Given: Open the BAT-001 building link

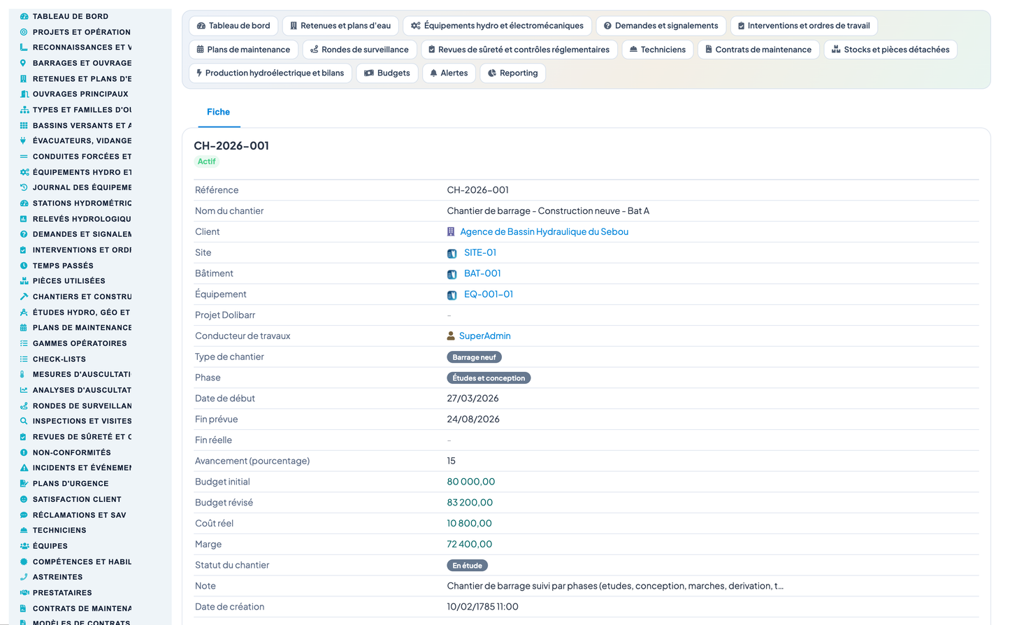Looking at the screenshot, I should [482, 273].
